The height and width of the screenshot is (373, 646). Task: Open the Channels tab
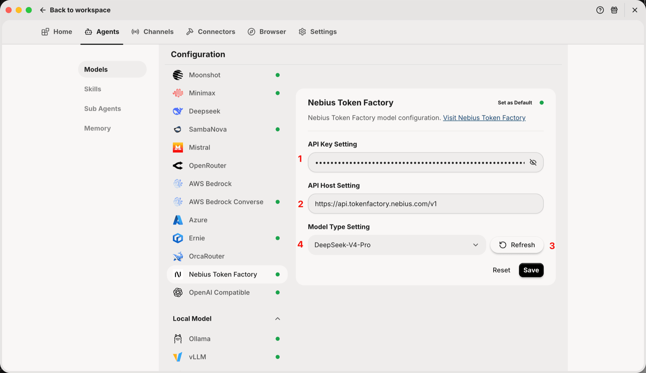[x=152, y=32]
